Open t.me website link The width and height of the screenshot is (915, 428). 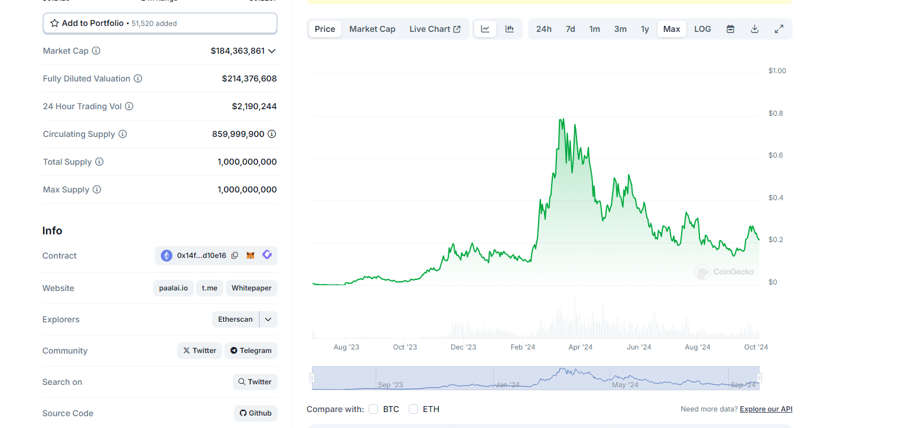click(x=210, y=288)
